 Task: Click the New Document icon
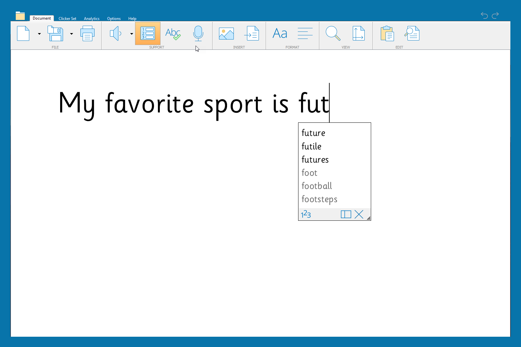click(23, 34)
